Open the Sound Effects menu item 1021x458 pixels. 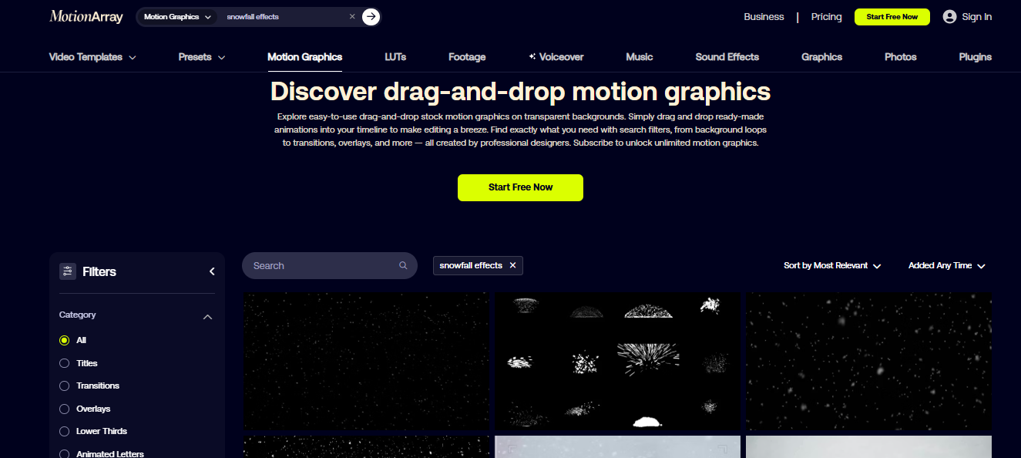[727, 56]
